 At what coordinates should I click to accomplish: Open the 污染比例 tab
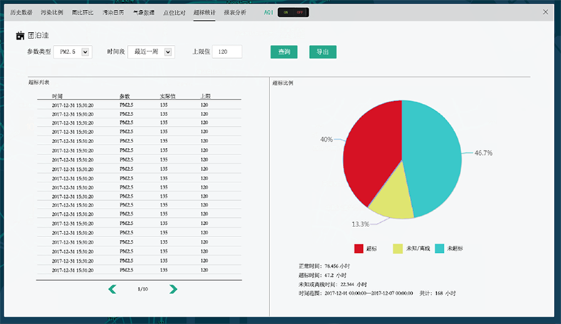coord(52,13)
